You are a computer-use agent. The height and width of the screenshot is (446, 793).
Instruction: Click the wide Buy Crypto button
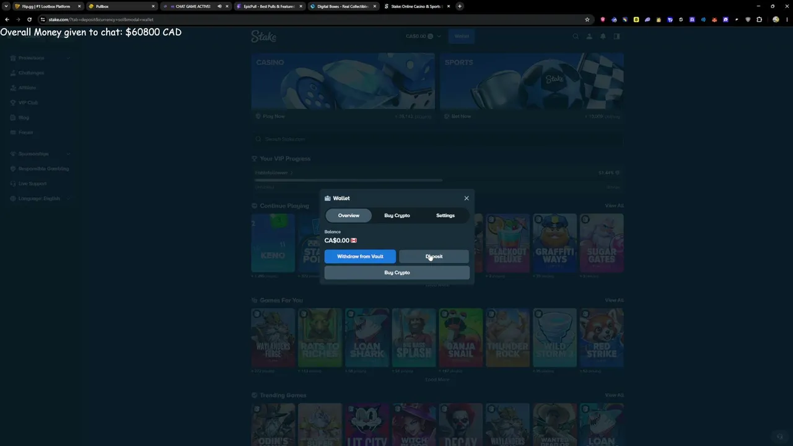[x=397, y=273]
